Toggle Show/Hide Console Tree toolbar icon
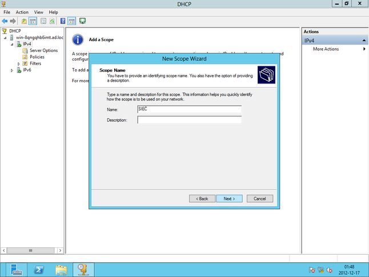This screenshot has width=369, height=277. 33,21
